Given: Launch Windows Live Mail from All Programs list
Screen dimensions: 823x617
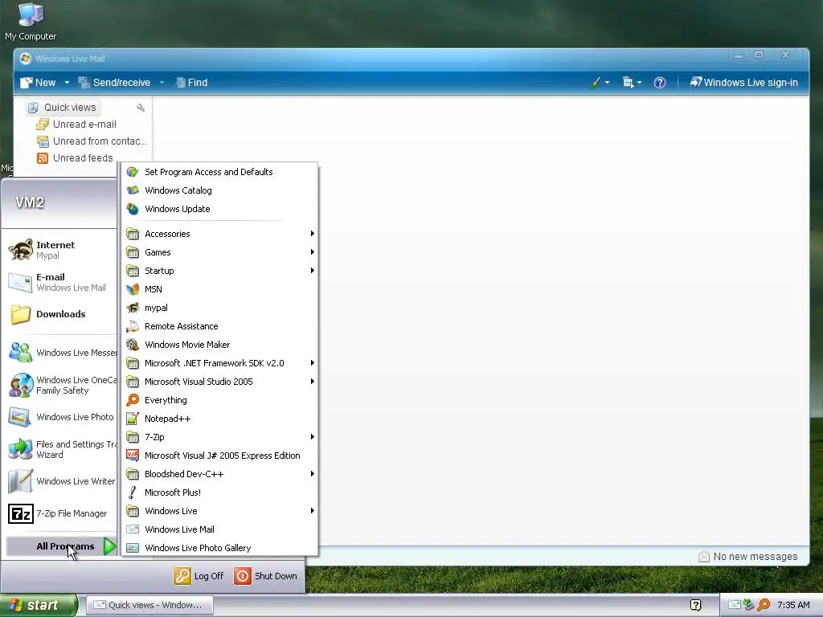Looking at the screenshot, I should pyautogui.click(x=219, y=529).
